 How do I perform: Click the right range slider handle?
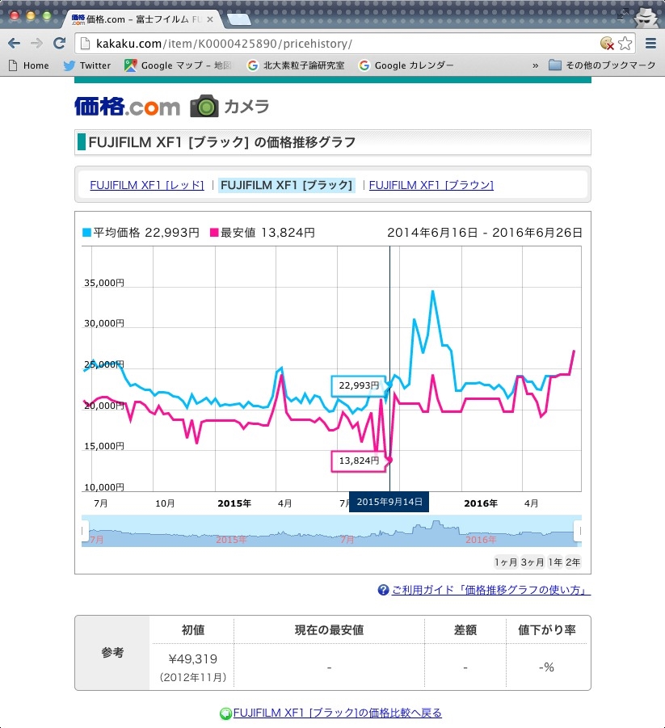pyautogui.click(x=579, y=531)
